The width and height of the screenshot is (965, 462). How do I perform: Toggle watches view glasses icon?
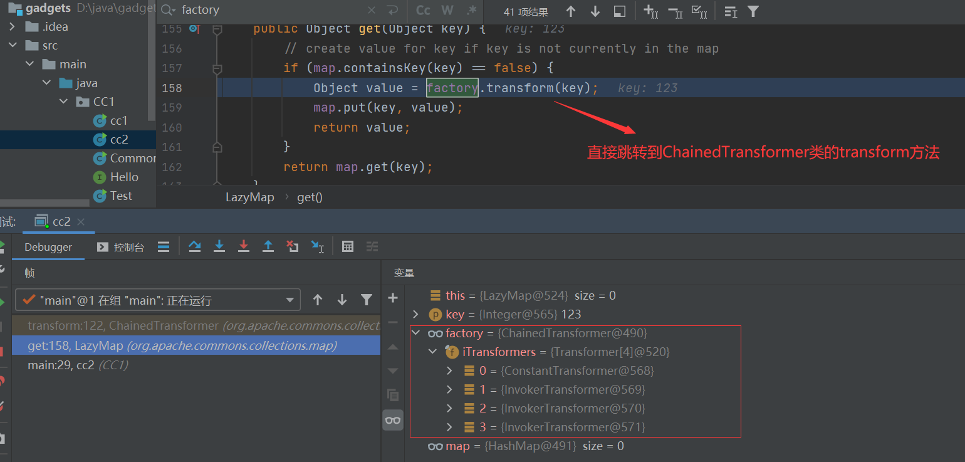(393, 420)
